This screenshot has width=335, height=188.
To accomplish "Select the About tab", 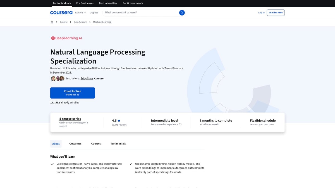I will coord(56,143).
